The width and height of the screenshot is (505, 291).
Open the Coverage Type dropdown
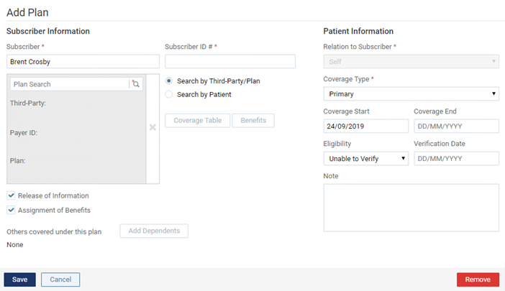411,94
